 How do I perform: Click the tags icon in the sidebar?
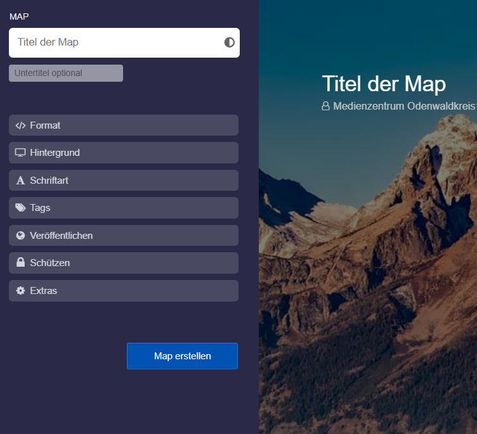20,208
